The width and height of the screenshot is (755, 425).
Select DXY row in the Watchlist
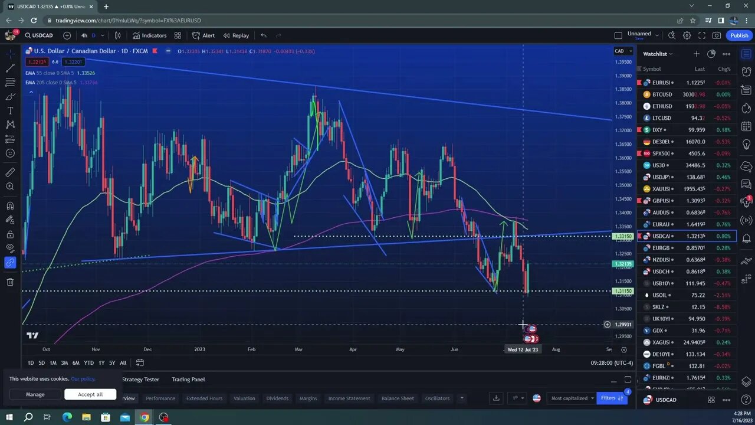(x=687, y=130)
